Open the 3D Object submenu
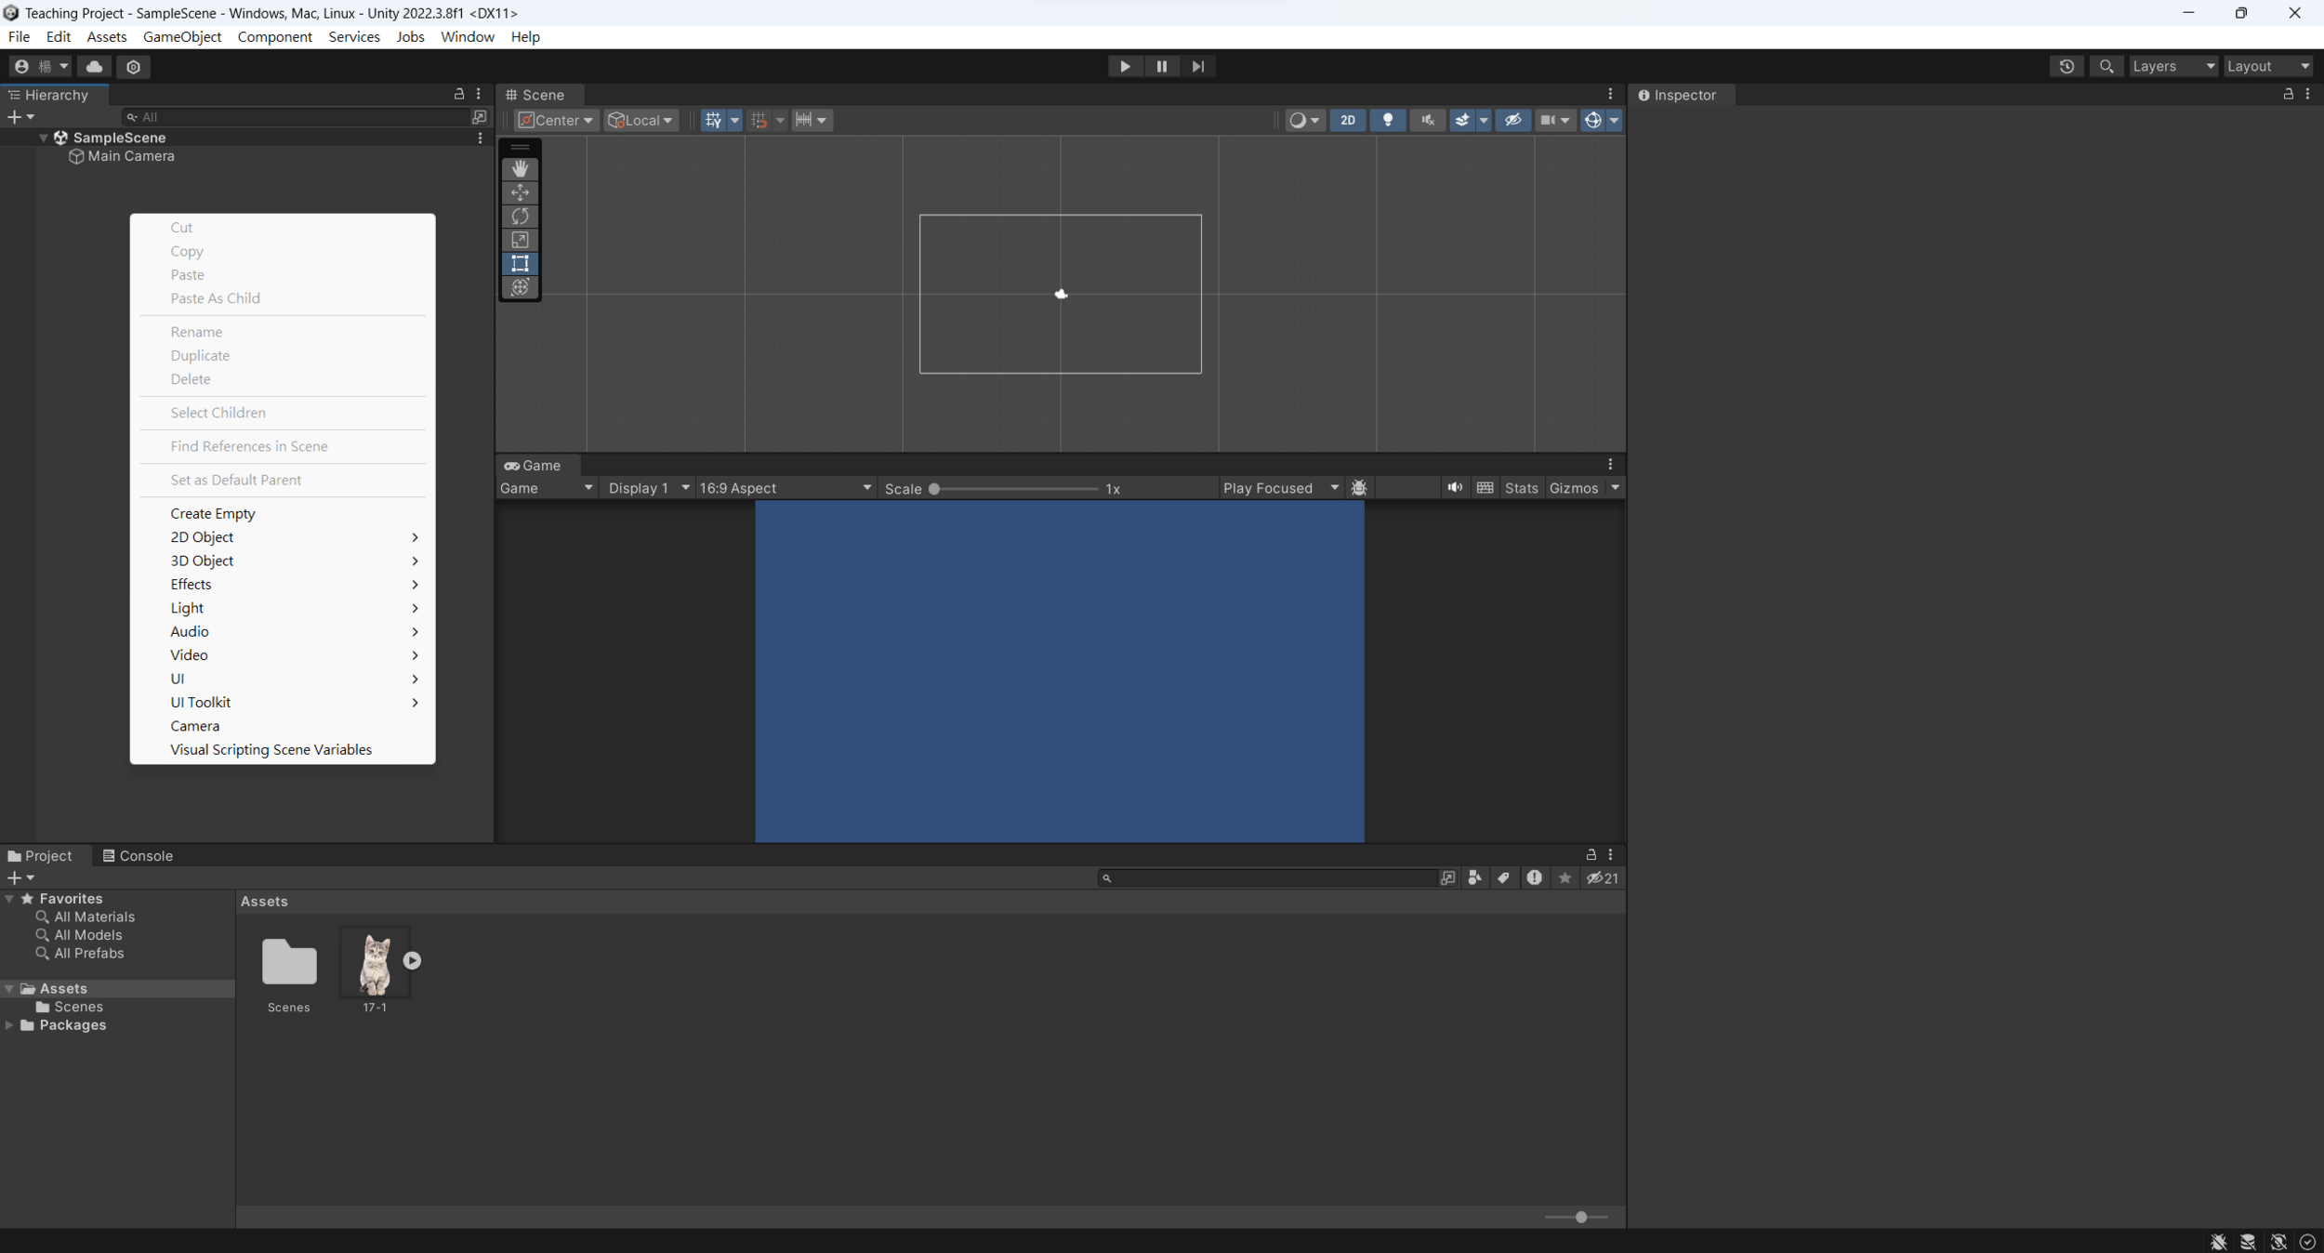Screen dimensions: 2324x1253 (283, 561)
